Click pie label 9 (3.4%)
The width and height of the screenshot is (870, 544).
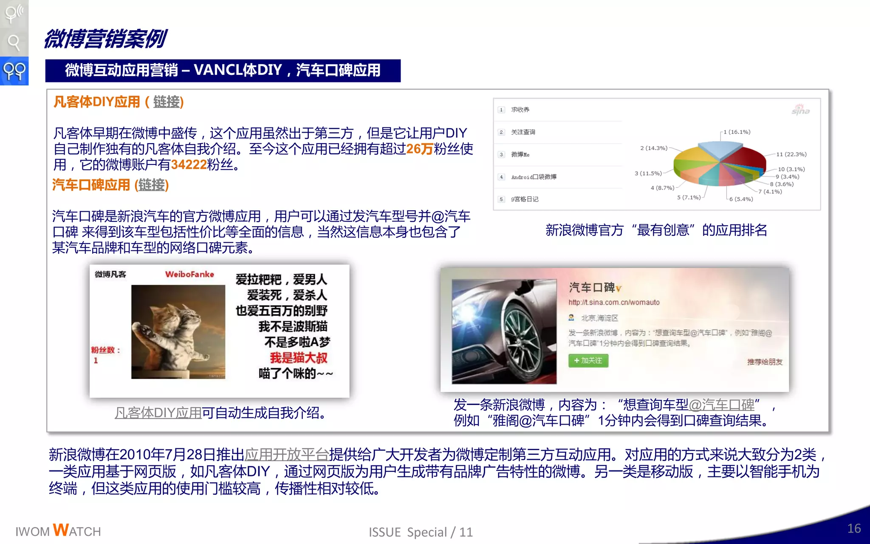tap(788, 176)
